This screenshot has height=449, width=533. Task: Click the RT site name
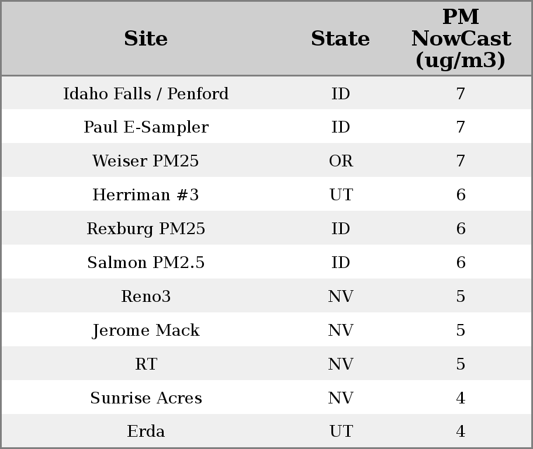tap(146, 364)
